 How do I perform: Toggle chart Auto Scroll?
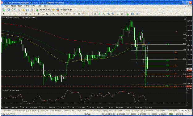118,14
